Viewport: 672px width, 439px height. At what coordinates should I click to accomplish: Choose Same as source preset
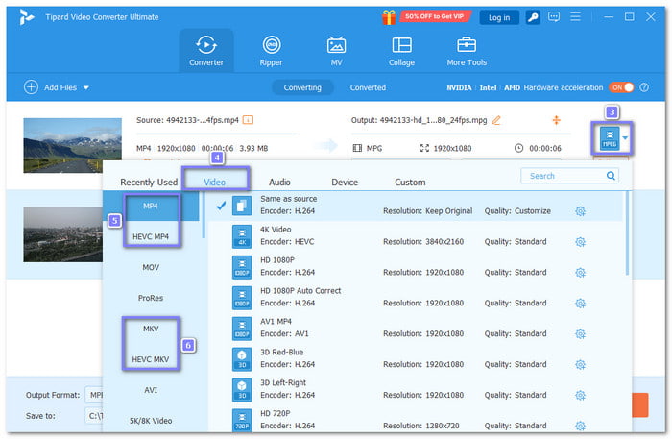(x=415, y=206)
